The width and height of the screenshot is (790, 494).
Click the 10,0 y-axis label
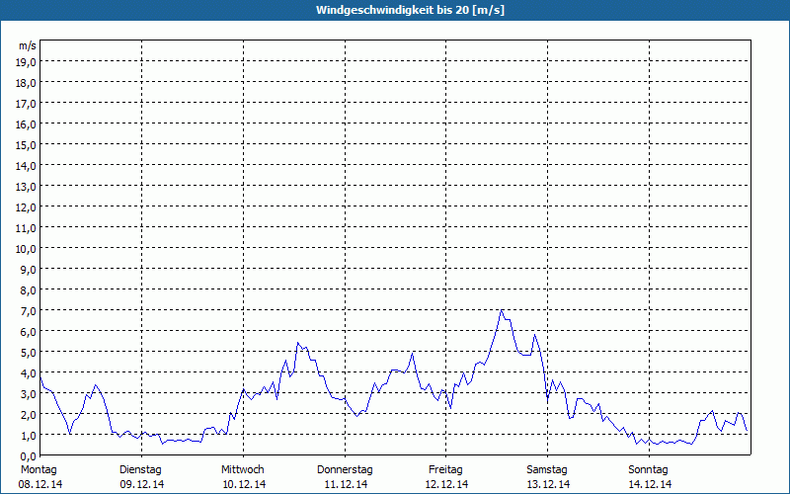[x=26, y=249]
